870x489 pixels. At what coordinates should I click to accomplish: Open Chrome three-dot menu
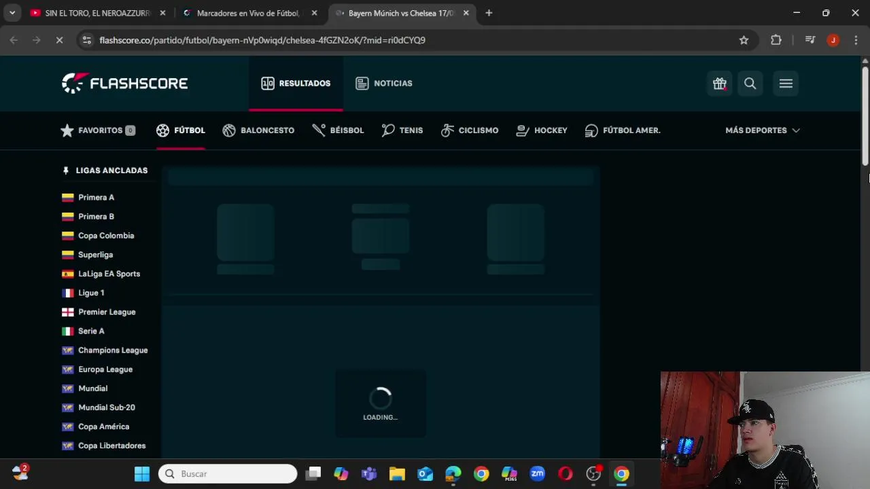click(x=856, y=40)
